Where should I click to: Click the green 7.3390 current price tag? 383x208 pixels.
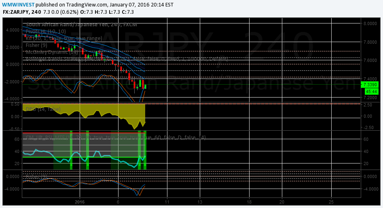pos(370,85)
